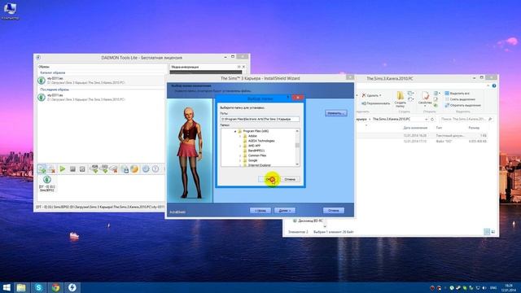The width and height of the screenshot is (521, 293).
Task: Click the Add Image icon in DAEMON Tools toolbar
Action: pyautogui.click(x=42, y=169)
